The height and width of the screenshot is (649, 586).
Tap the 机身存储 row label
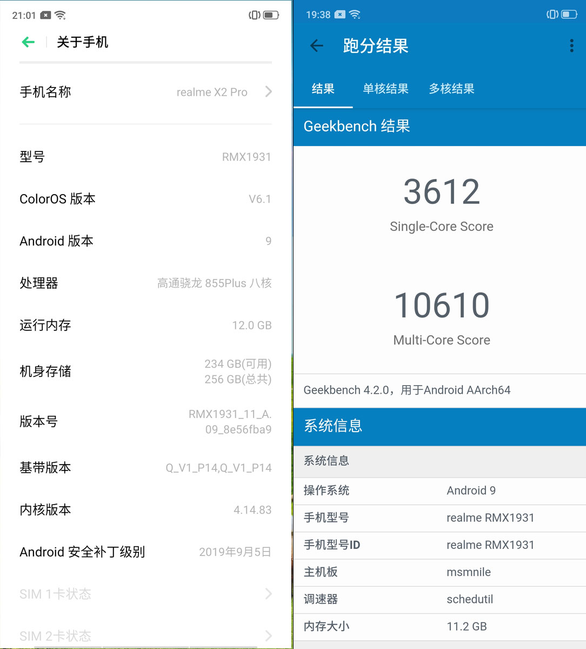[45, 372]
